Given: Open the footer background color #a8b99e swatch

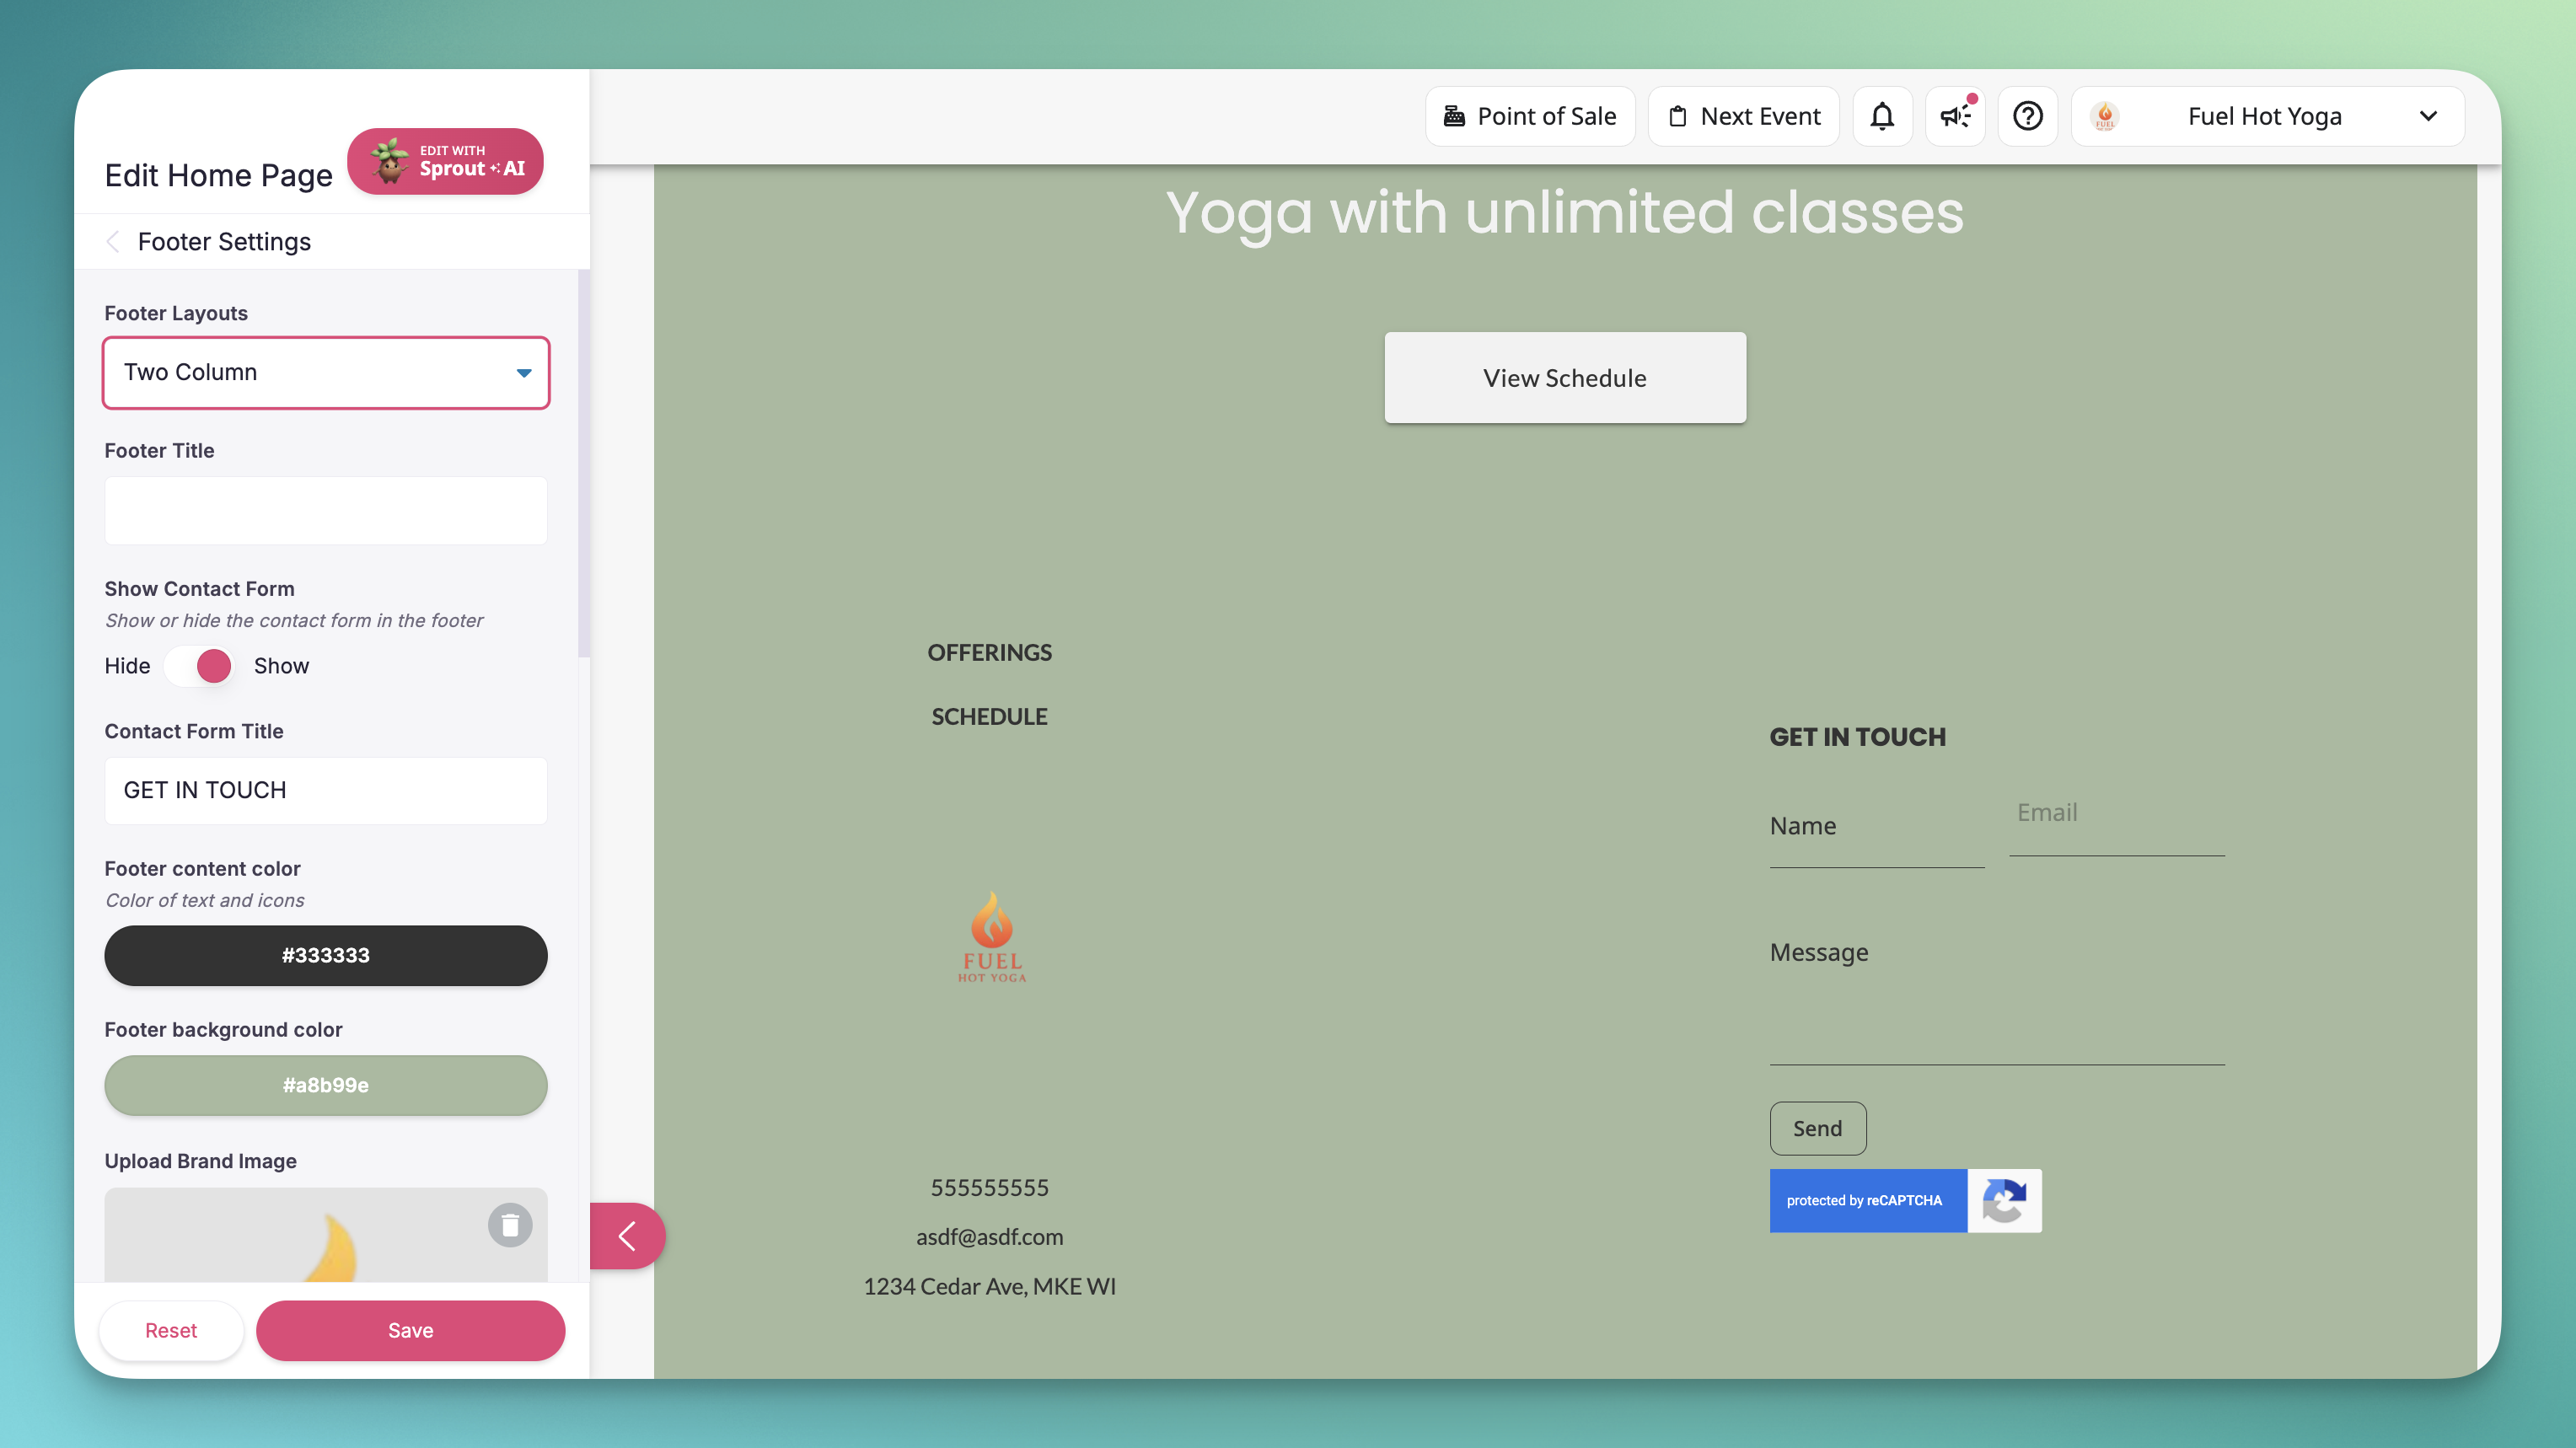Looking at the screenshot, I should point(326,1085).
